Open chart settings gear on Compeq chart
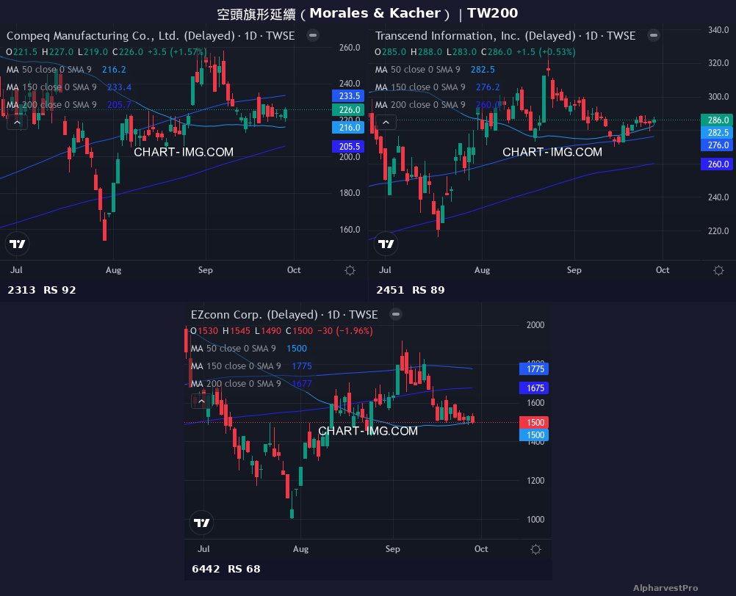The image size is (736, 596). click(350, 270)
